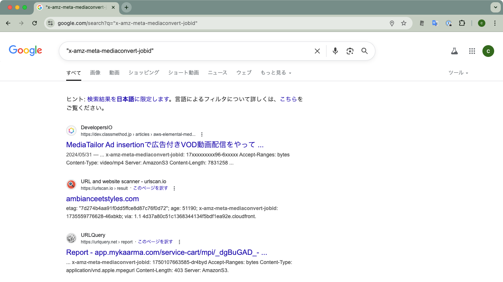
Task: Open more options for urlscan.io result
Action: pyautogui.click(x=174, y=188)
